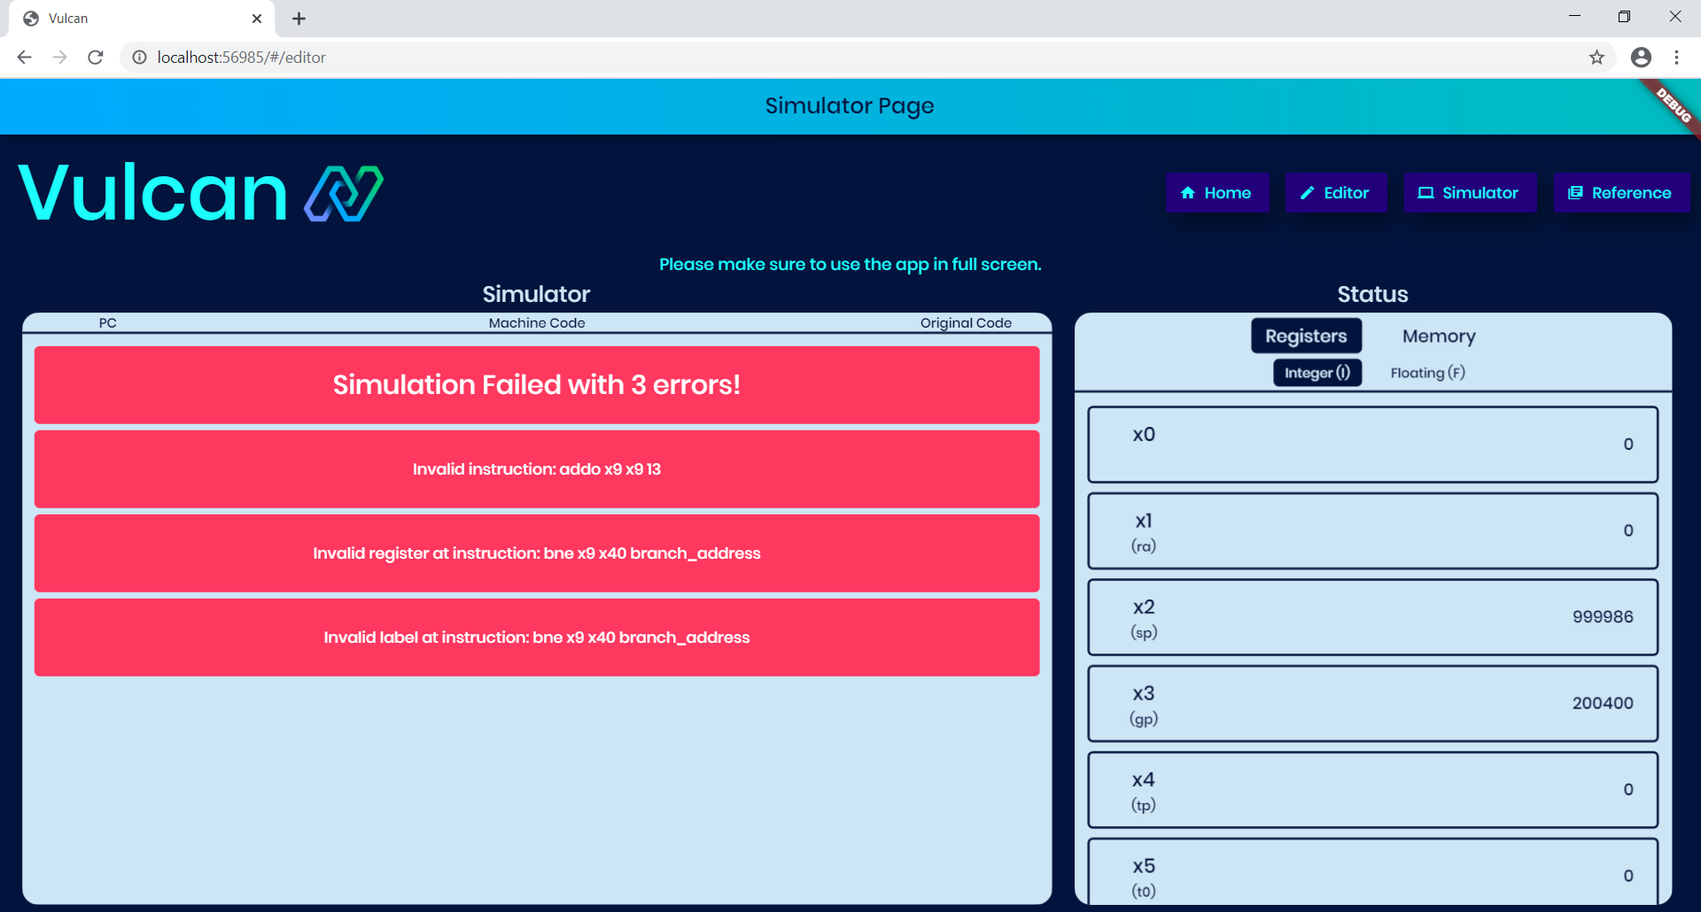Switch to the Memory tab
Screen dimensions: 1701x912
pos(1439,336)
